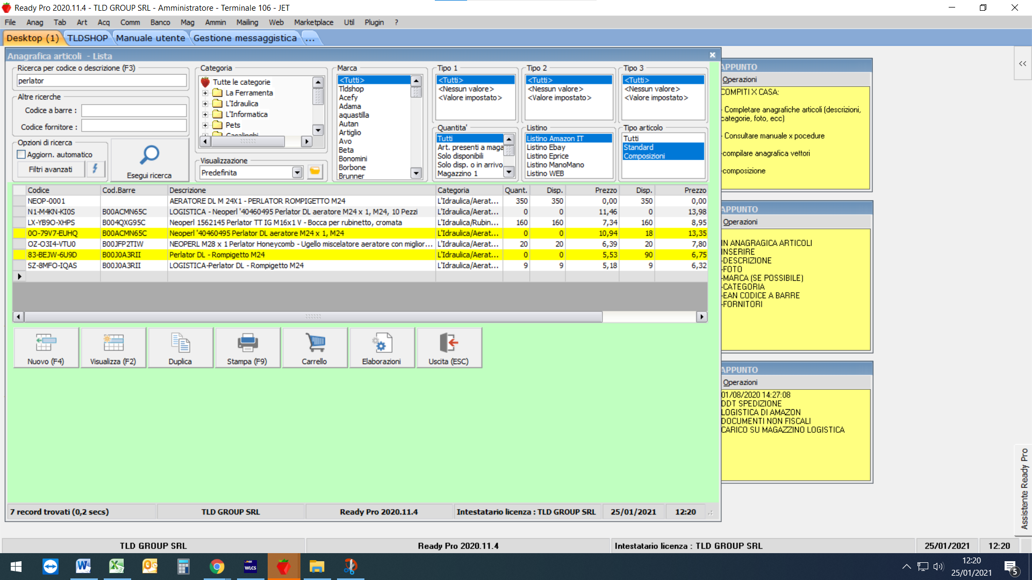The width and height of the screenshot is (1032, 580).
Task: Select Tutte le categorie tree root
Action: (x=241, y=82)
